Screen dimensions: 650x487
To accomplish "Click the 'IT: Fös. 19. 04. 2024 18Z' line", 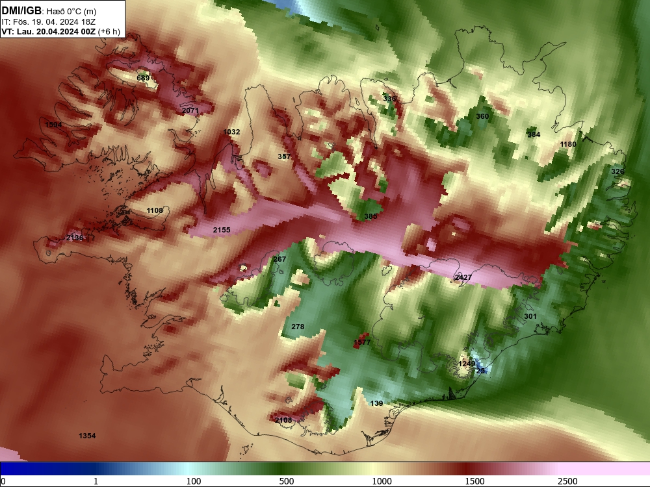I will click(48, 22).
